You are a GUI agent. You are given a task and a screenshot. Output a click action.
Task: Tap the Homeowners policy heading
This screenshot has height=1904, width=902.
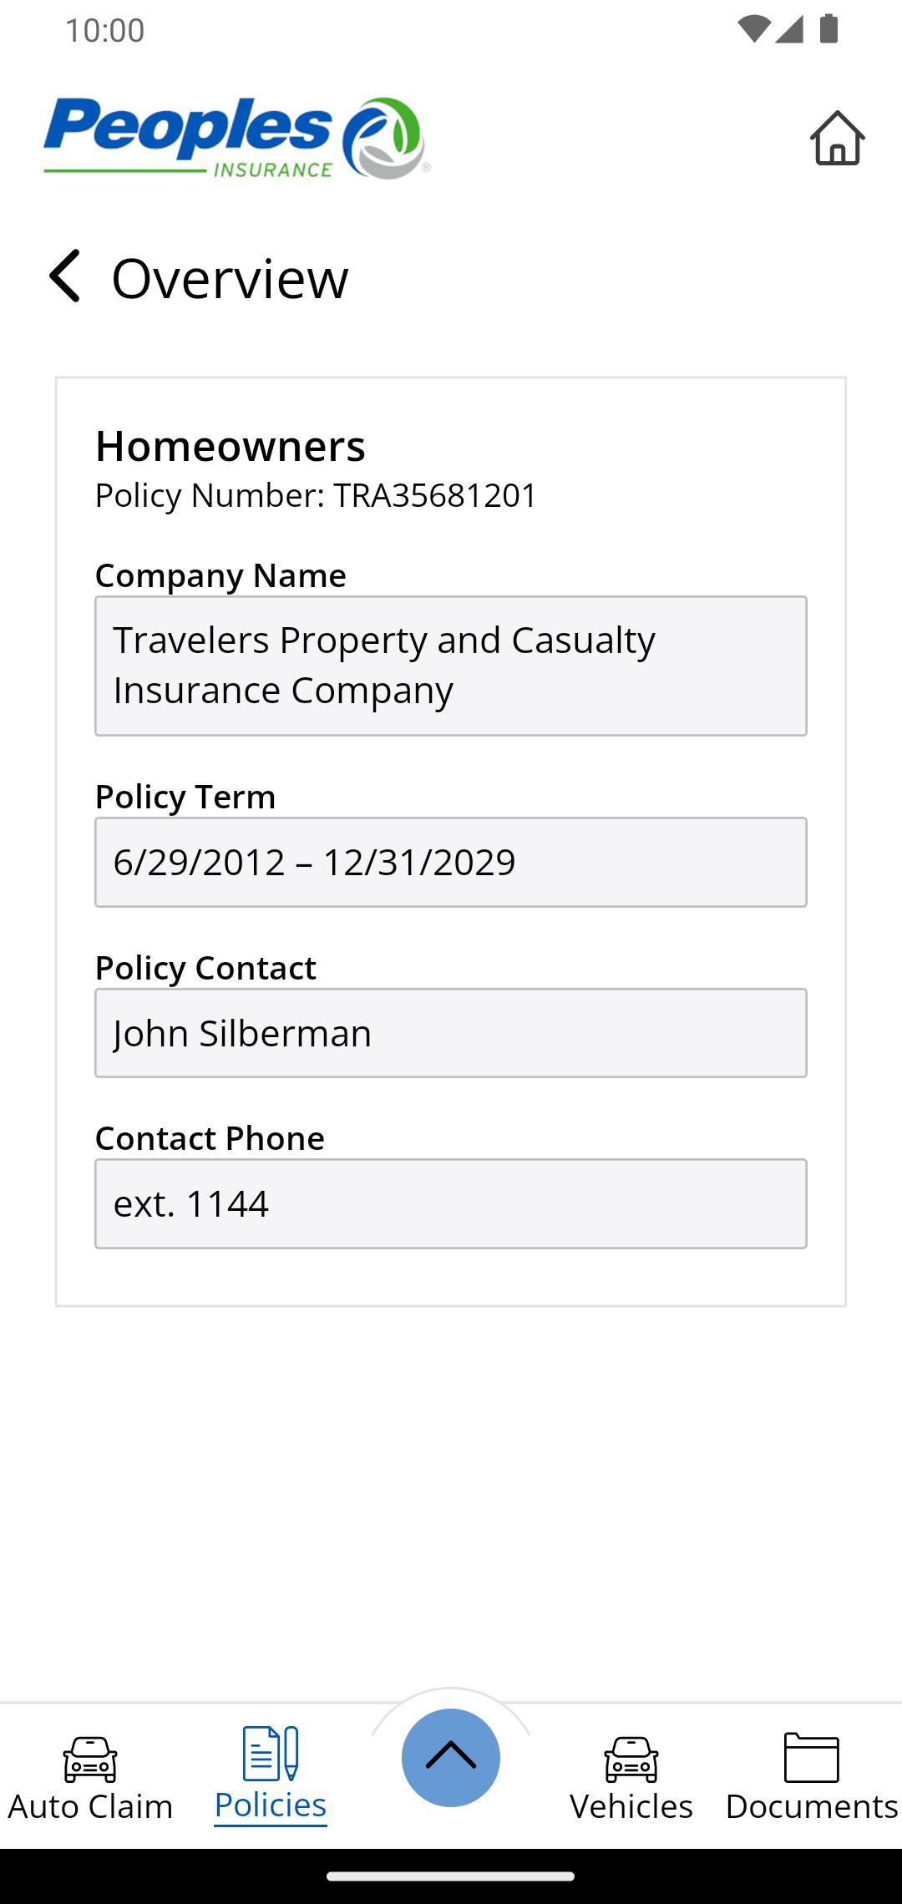[231, 445]
